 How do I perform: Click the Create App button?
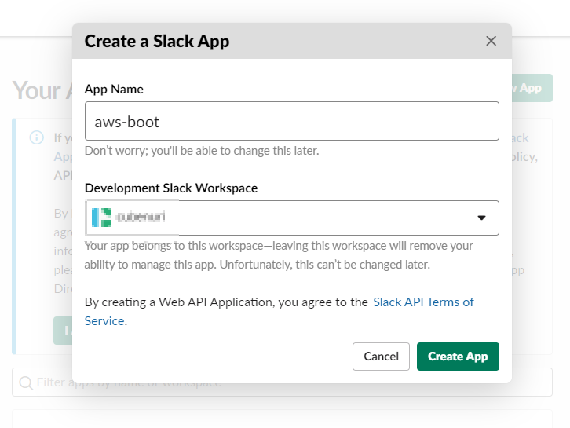pyautogui.click(x=458, y=357)
